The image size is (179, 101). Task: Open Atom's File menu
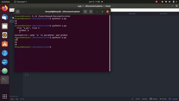coord(12,10)
